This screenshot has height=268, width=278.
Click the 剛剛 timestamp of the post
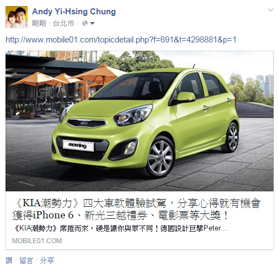coord(39,23)
